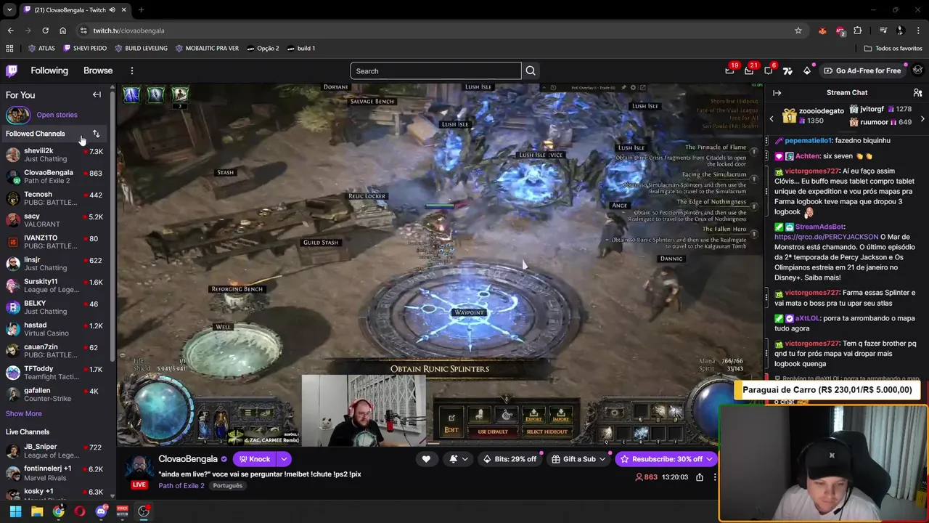Expand the Resubscribe 30% off dropdown
This screenshot has width=929, height=523.
pos(709,459)
